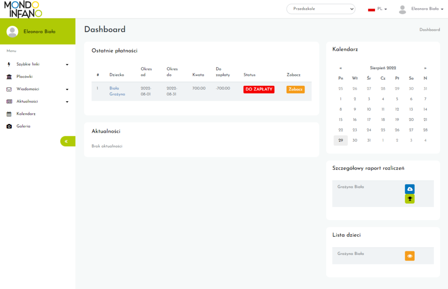This screenshot has height=289, width=448.
Task: Download report with blue cloud icon
Action: [409, 189]
